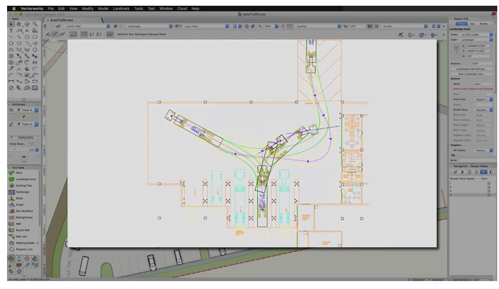Activate Rectangular Marquee mode button
Screen dimensions: 499x289
[84, 34]
